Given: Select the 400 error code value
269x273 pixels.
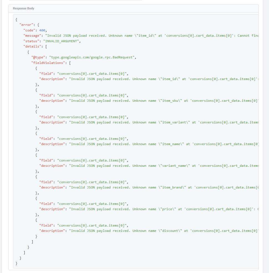Looking at the screenshot, I should [42, 30].
